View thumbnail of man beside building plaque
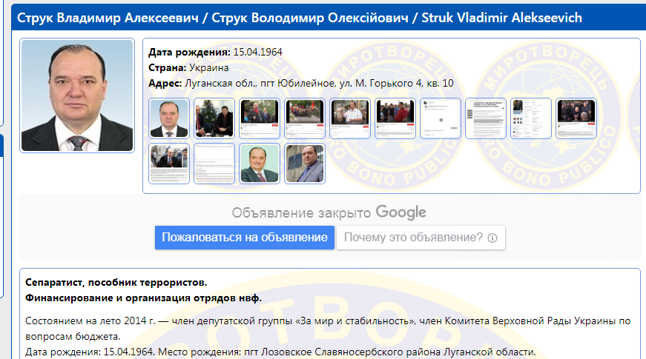The width and height of the screenshot is (646, 359). click(x=305, y=164)
